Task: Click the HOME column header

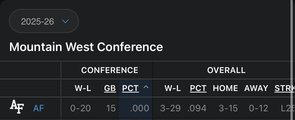Action: point(225,88)
